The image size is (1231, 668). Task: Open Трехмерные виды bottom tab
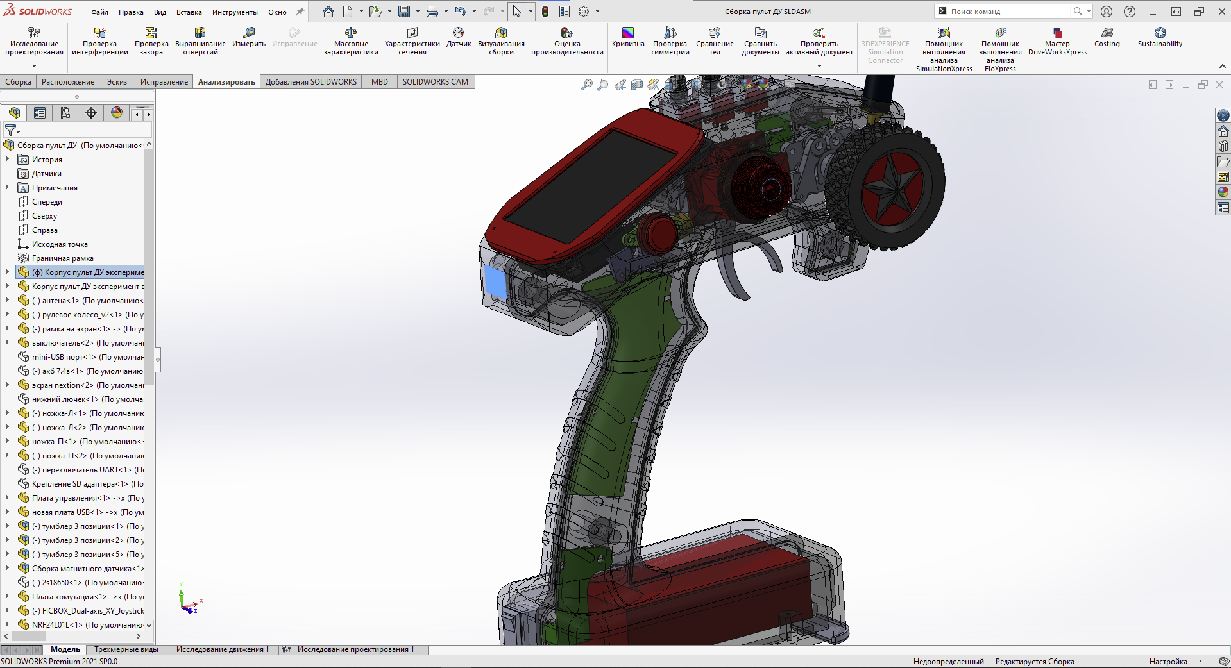[x=126, y=649]
